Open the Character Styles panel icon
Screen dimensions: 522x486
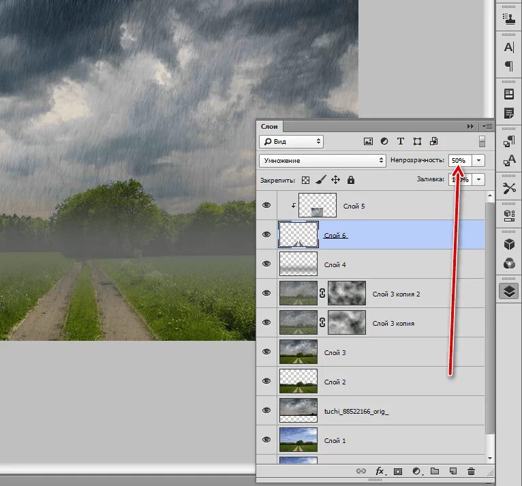(508, 160)
